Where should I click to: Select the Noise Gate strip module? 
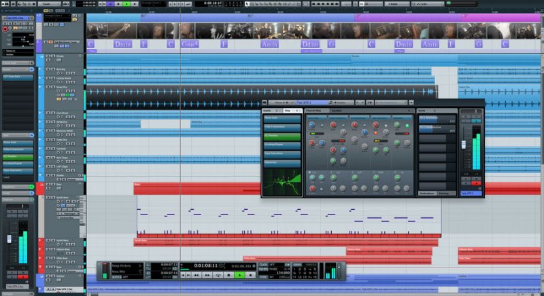click(x=282, y=118)
